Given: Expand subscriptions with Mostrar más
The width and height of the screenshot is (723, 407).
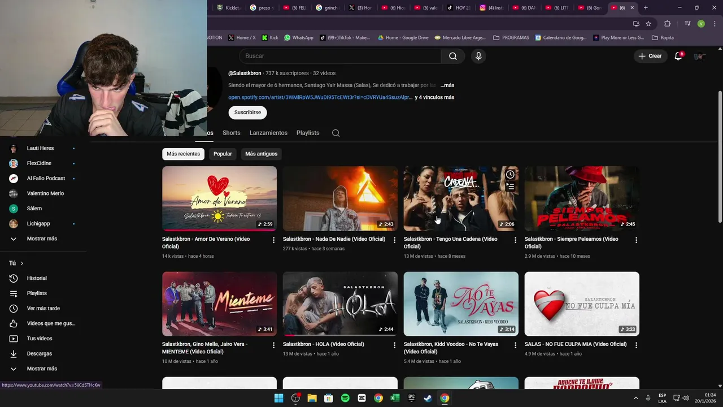Looking at the screenshot, I should pos(43,239).
